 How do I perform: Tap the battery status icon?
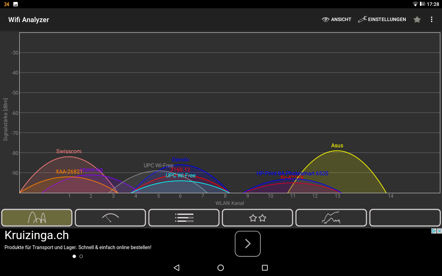coord(423,4)
